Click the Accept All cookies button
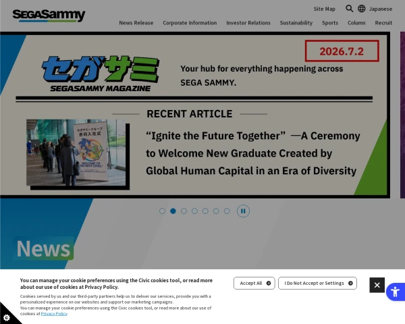The image size is (405, 324). 254,283
